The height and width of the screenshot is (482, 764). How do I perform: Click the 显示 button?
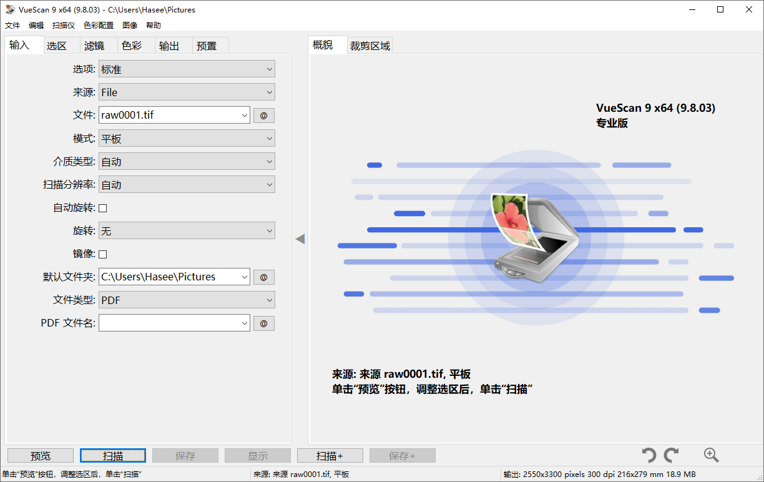click(258, 456)
